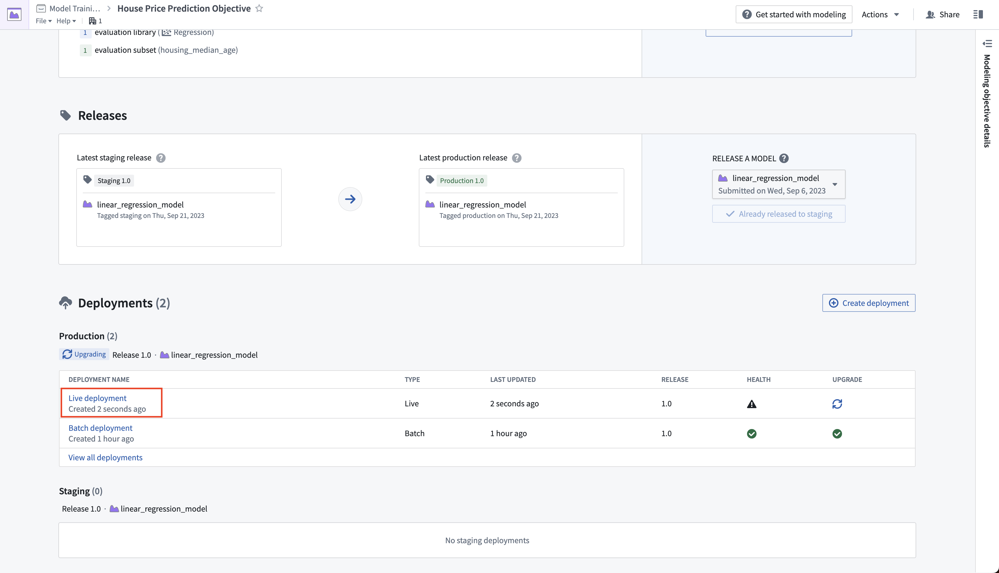Click the Upgrading status badge

[x=84, y=354]
